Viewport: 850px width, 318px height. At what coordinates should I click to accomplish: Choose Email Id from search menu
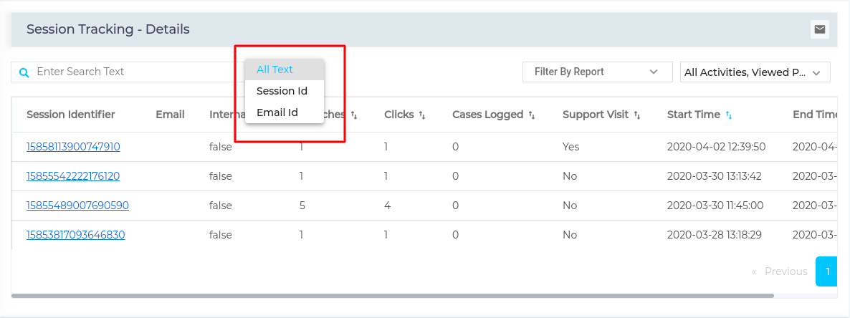(277, 112)
